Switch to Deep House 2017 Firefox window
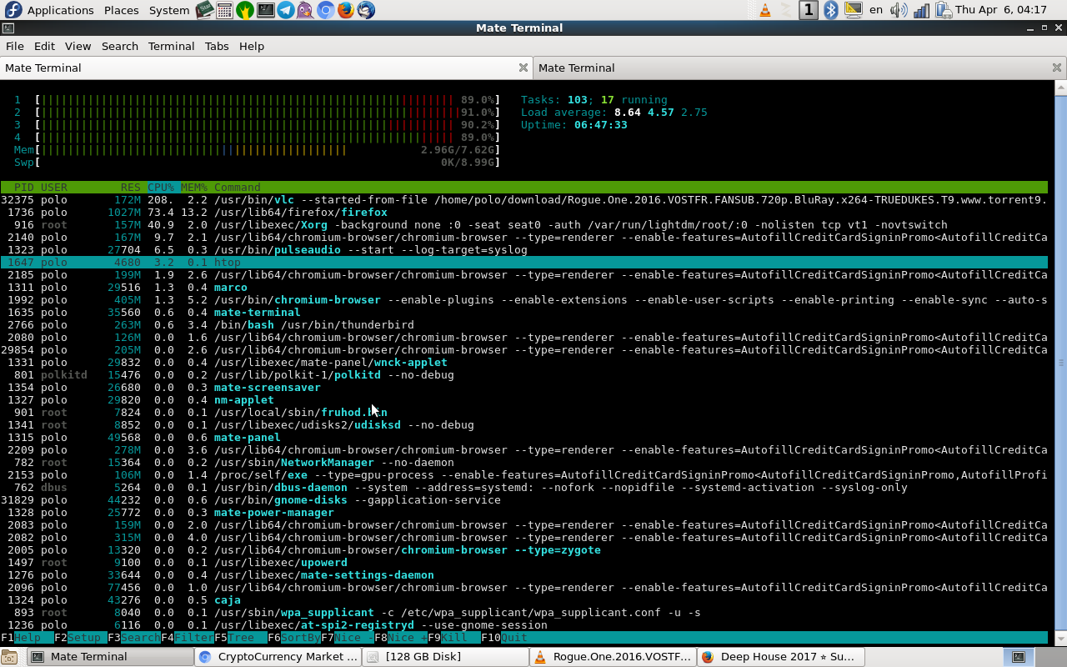 click(780, 657)
